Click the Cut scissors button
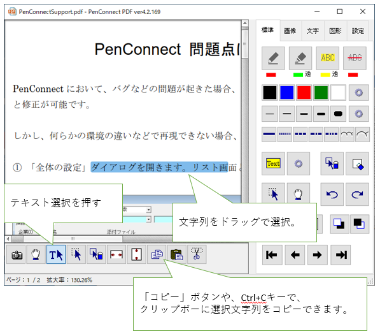This screenshot has height=336, width=380. 197,254
